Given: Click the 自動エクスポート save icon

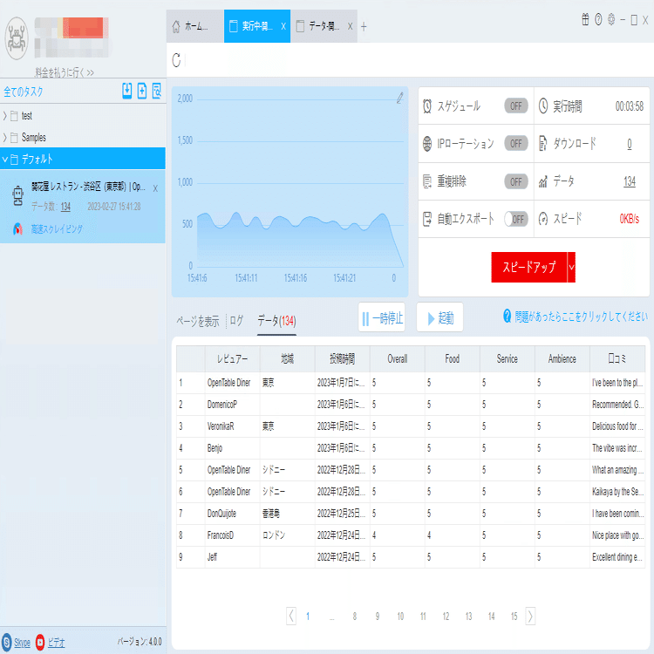Looking at the screenshot, I should pyautogui.click(x=427, y=219).
